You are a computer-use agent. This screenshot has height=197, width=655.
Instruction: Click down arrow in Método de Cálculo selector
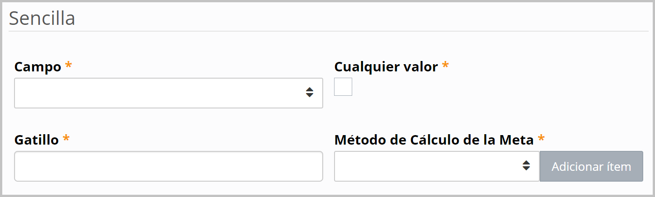click(x=526, y=169)
